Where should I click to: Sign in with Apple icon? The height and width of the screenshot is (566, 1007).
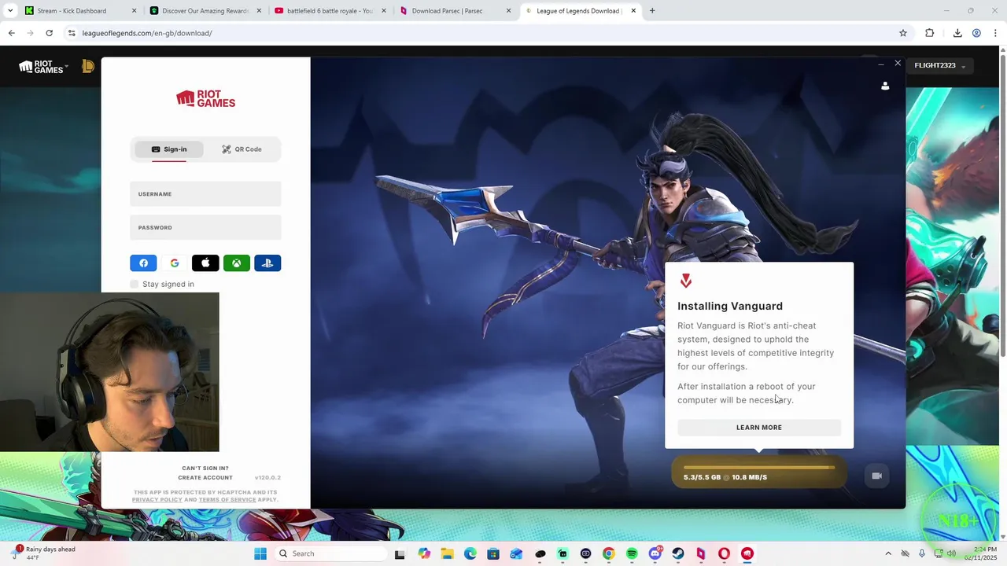click(205, 263)
